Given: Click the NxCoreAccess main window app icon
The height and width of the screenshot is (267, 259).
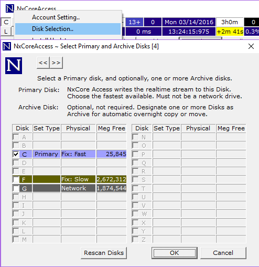Looking at the screenshot, I should tap(9, 8).
